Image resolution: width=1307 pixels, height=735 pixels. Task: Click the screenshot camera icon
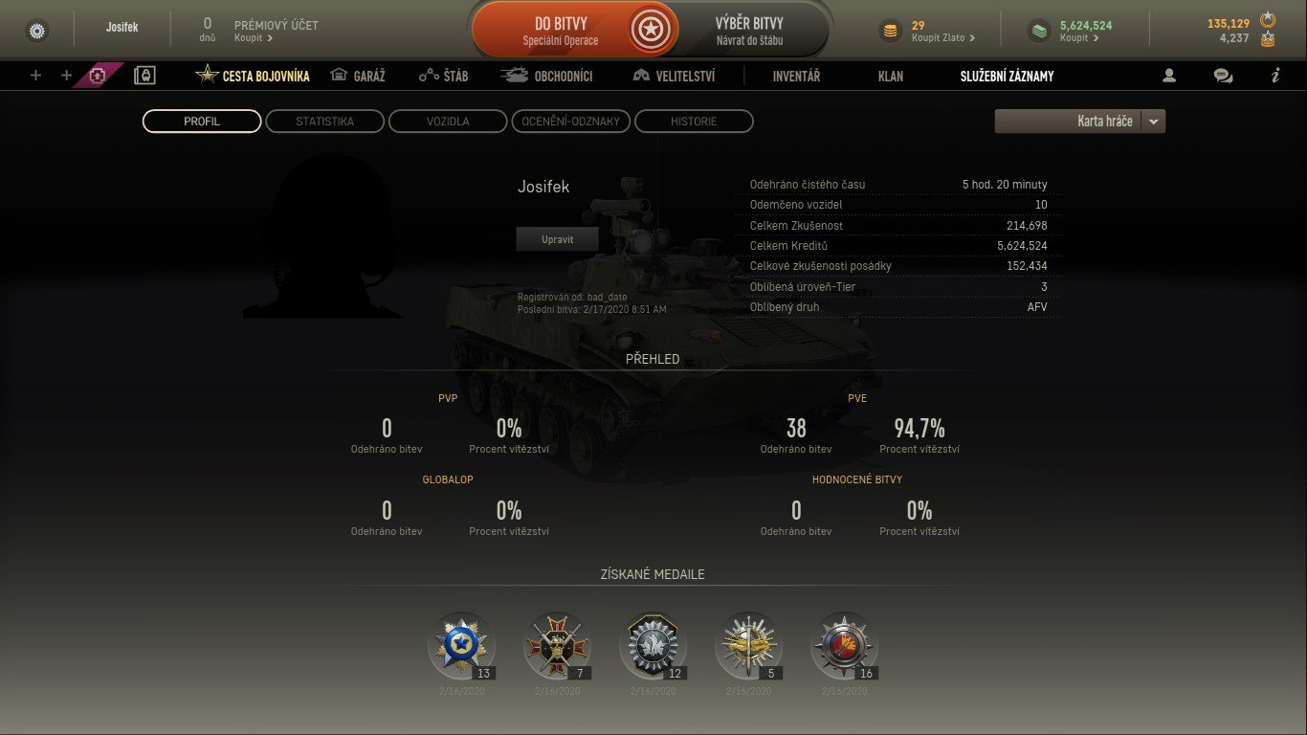coord(97,76)
